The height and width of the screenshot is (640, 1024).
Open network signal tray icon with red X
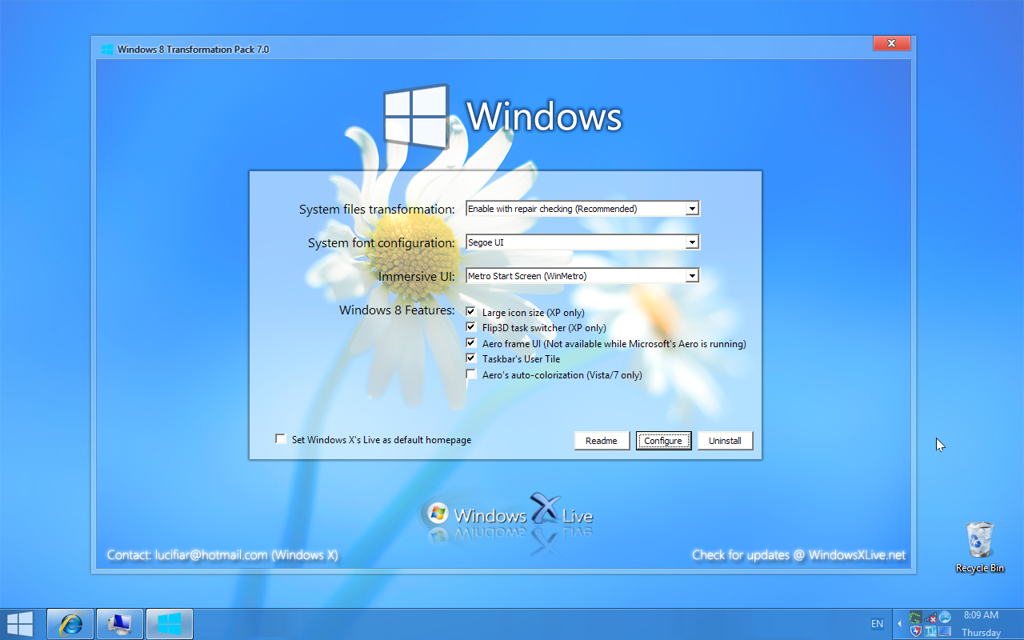click(930, 618)
